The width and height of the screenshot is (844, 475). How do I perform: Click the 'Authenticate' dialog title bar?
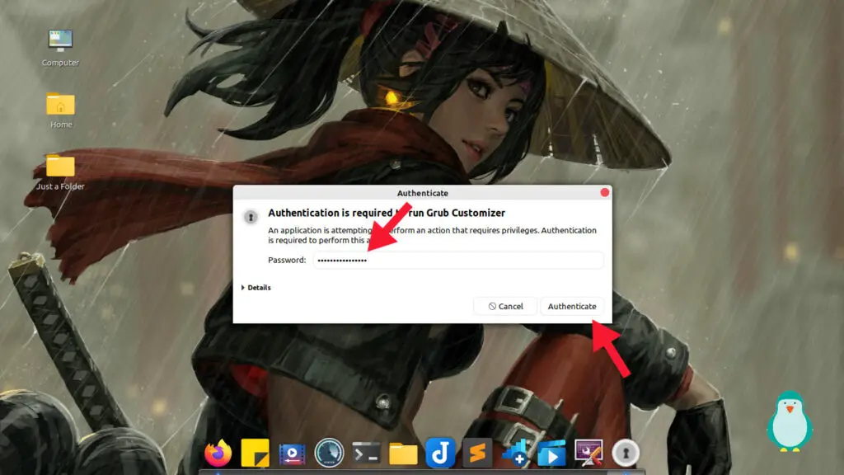[x=423, y=193]
